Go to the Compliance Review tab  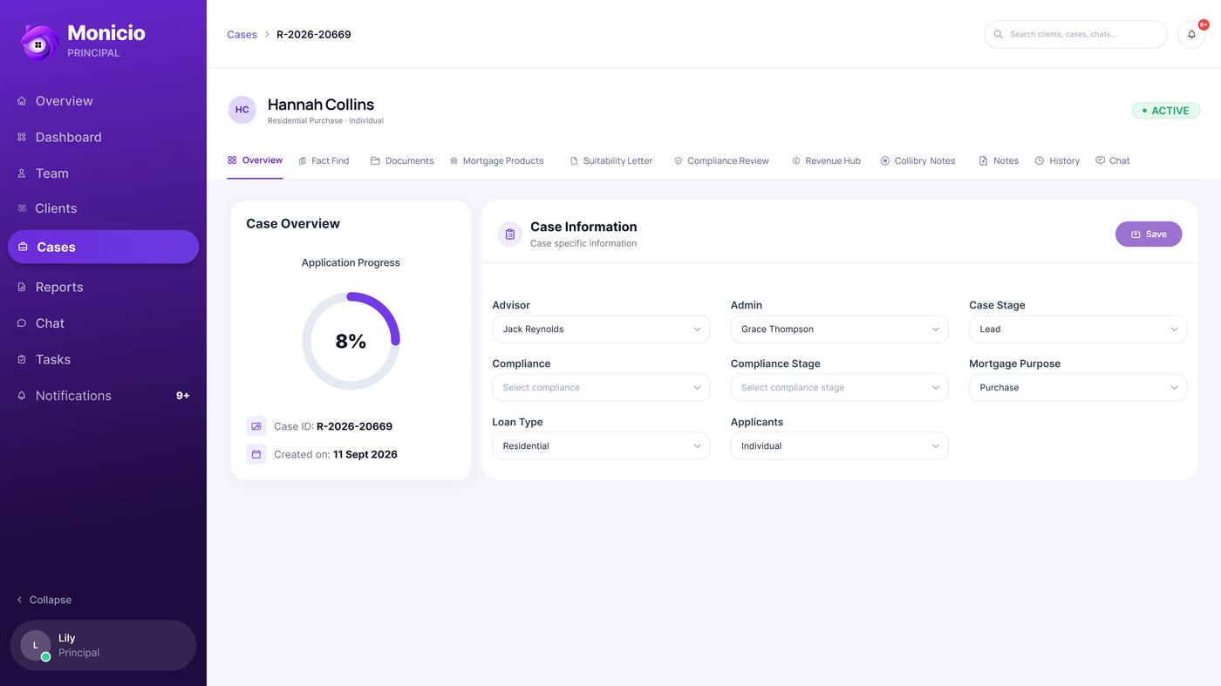click(721, 160)
